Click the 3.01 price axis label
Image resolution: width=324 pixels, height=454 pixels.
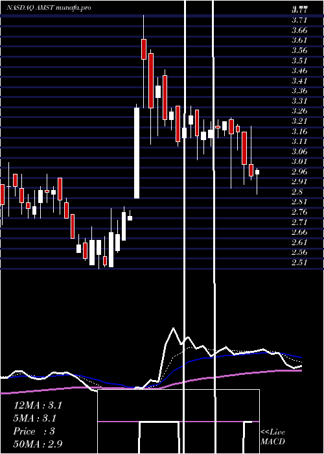coord(299,161)
